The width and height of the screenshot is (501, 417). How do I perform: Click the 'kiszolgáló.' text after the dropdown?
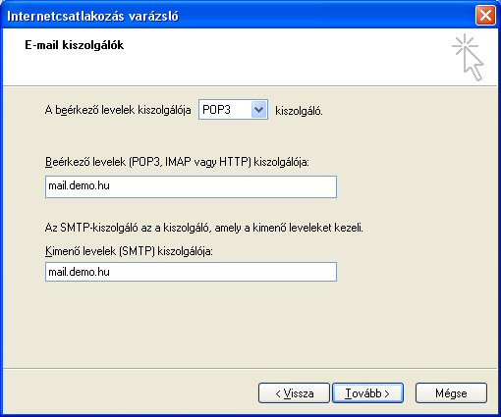[x=299, y=111]
